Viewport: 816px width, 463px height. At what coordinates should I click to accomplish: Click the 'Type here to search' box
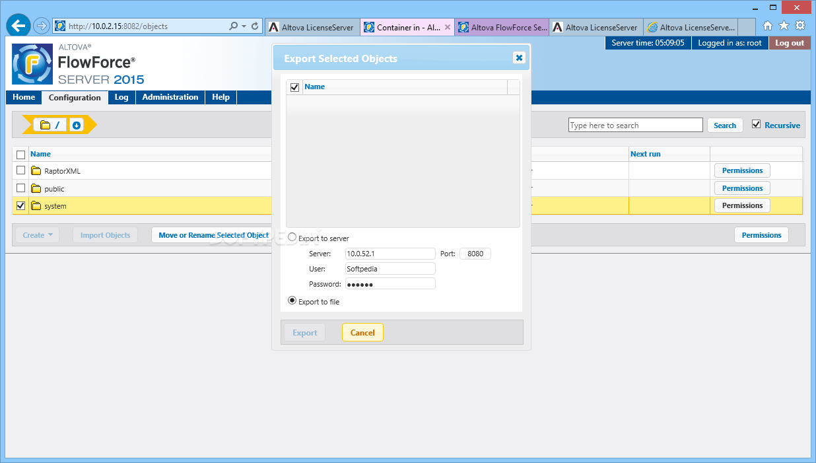(x=636, y=125)
